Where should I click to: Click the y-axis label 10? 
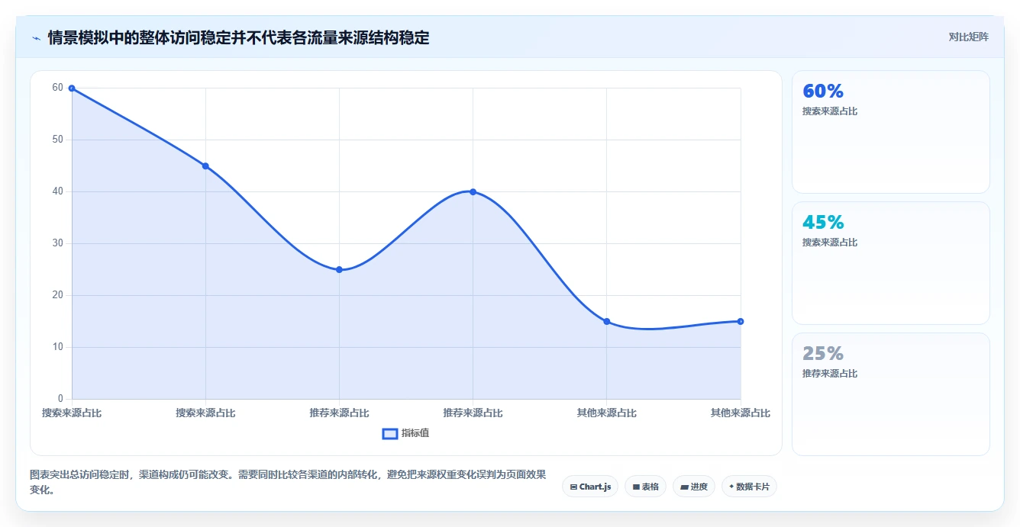[x=57, y=348]
